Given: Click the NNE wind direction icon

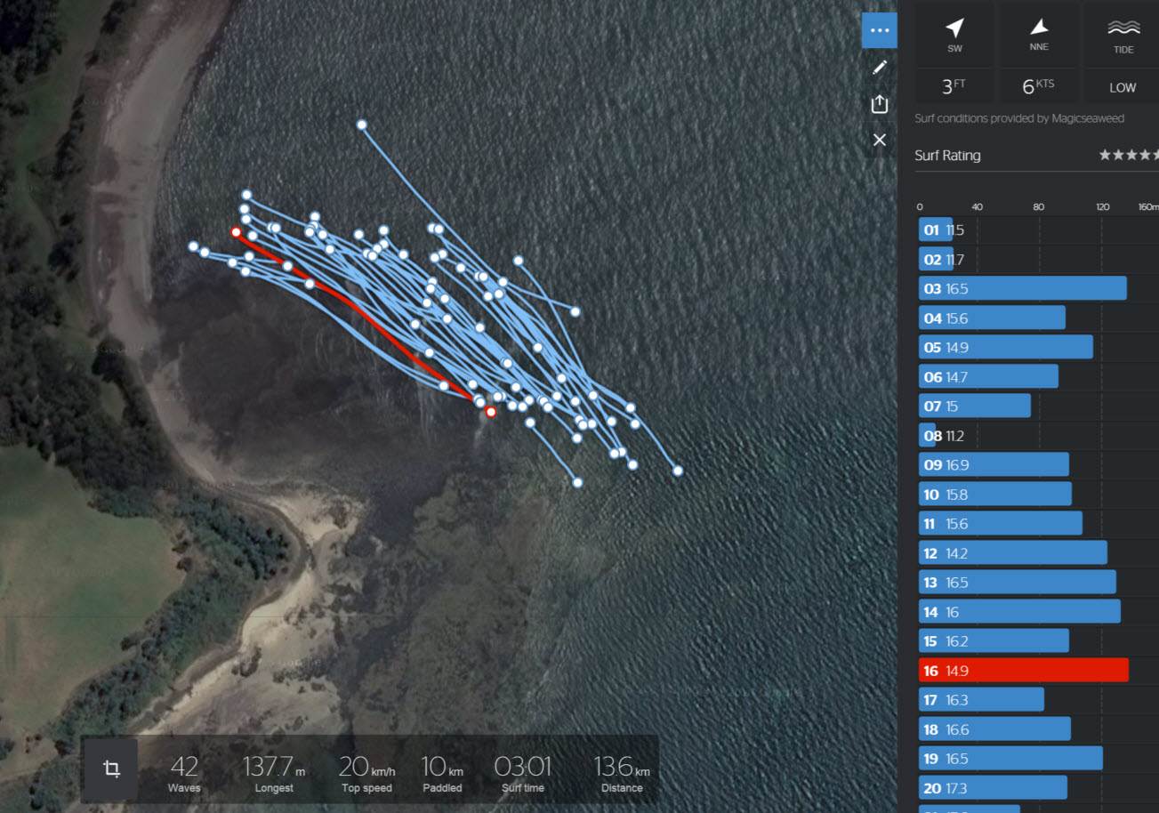Looking at the screenshot, I should [x=1039, y=28].
